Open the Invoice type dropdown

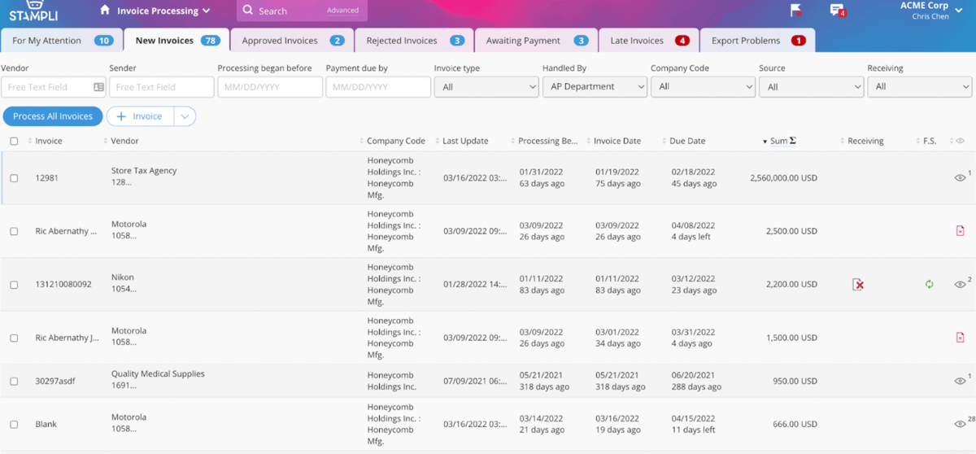tap(486, 87)
